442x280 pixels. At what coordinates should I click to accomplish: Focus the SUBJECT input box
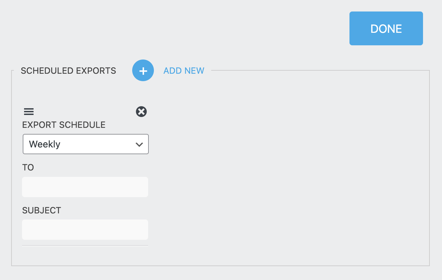(x=85, y=229)
